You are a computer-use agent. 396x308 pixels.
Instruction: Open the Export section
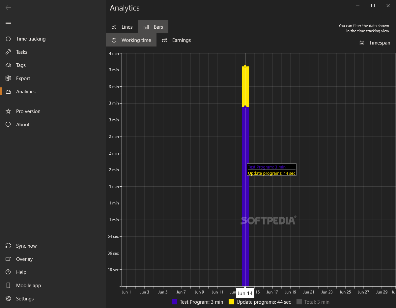[x=53, y=78]
